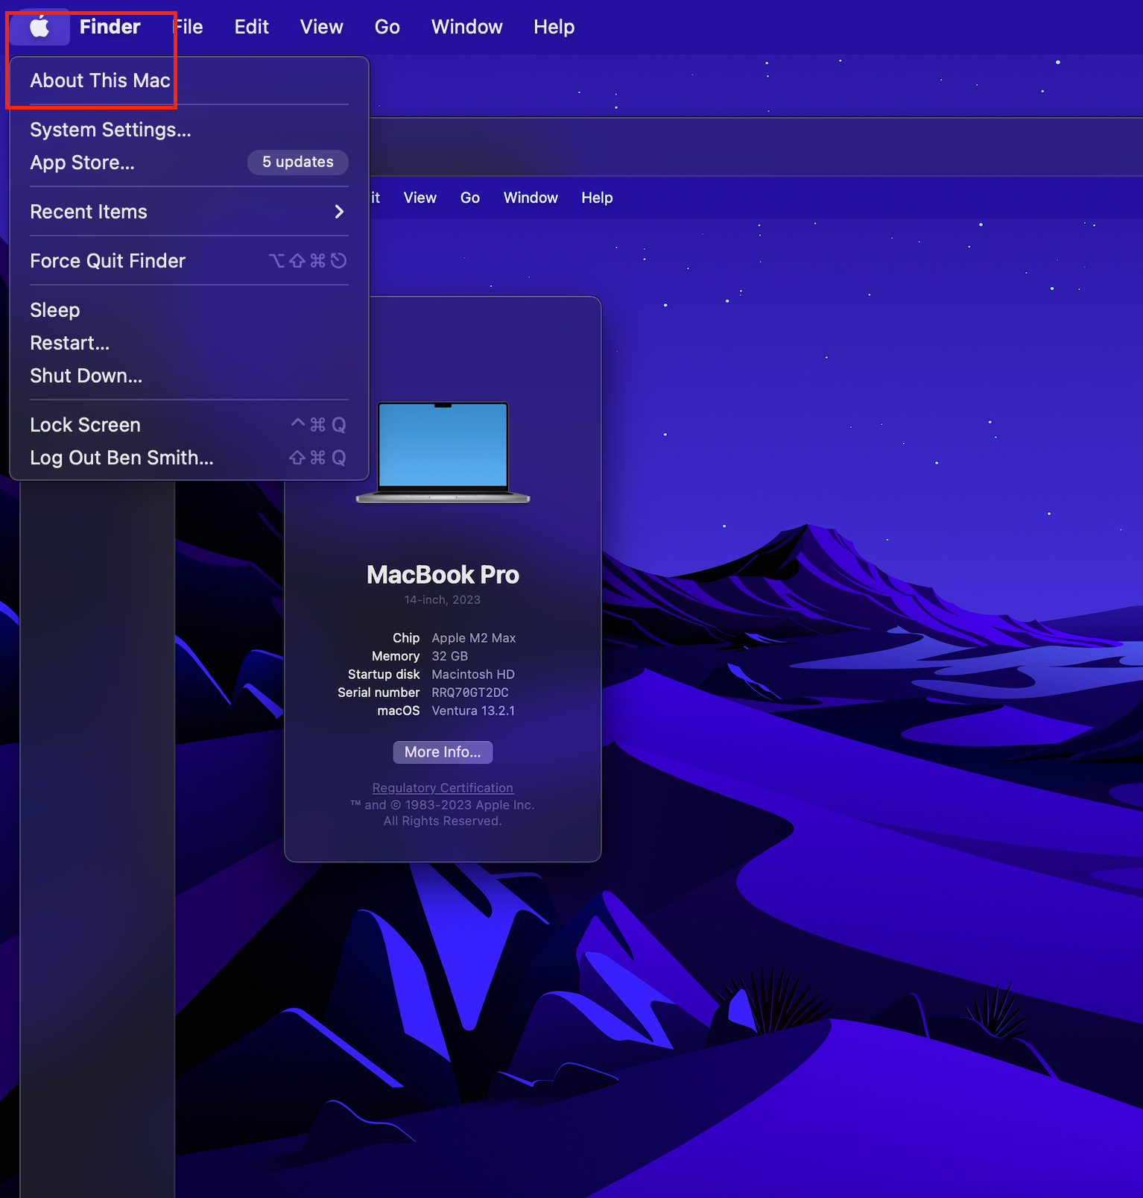
Task: Expand the Recent Items submenu arrow
Action: (x=339, y=212)
